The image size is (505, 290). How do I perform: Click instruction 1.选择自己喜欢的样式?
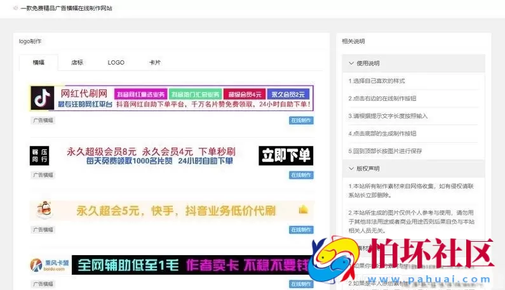tap(377, 81)
